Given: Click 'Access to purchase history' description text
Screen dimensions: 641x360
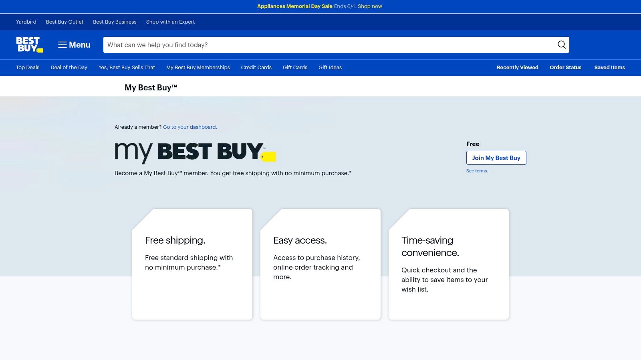Looking at the screenshot, I should tap(316, 267).
